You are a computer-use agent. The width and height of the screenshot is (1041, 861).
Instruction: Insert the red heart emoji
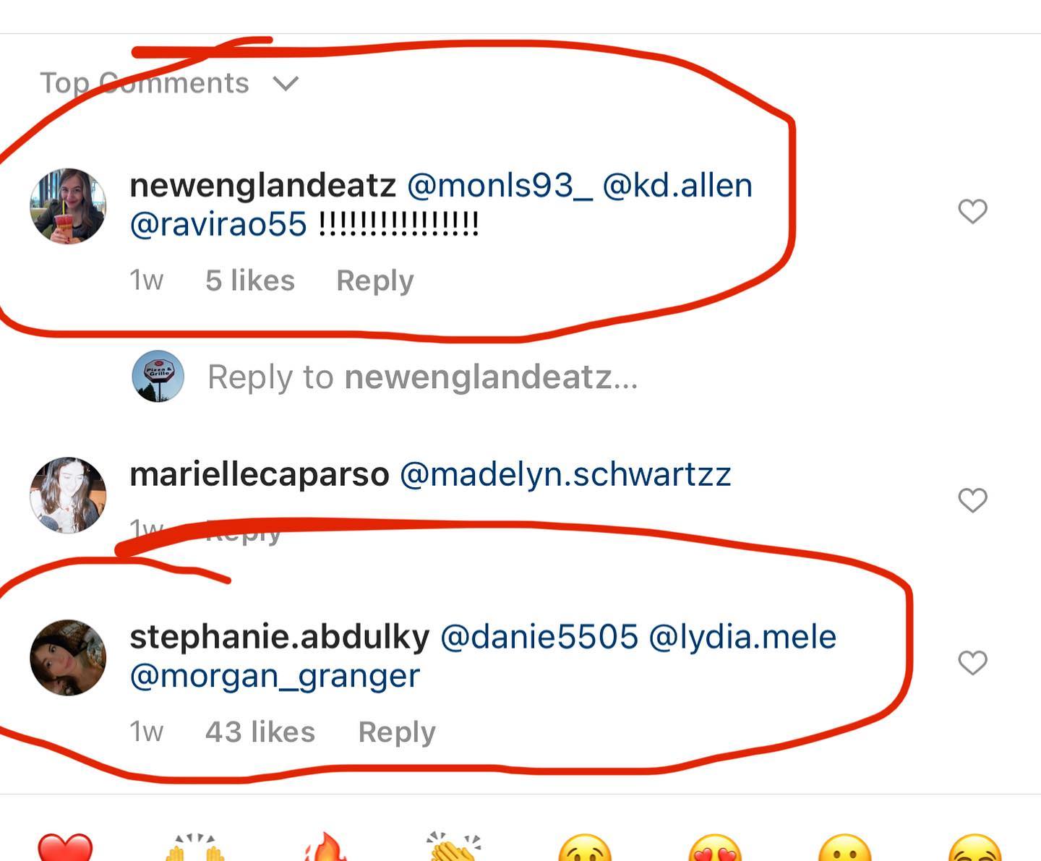point(65,847)
